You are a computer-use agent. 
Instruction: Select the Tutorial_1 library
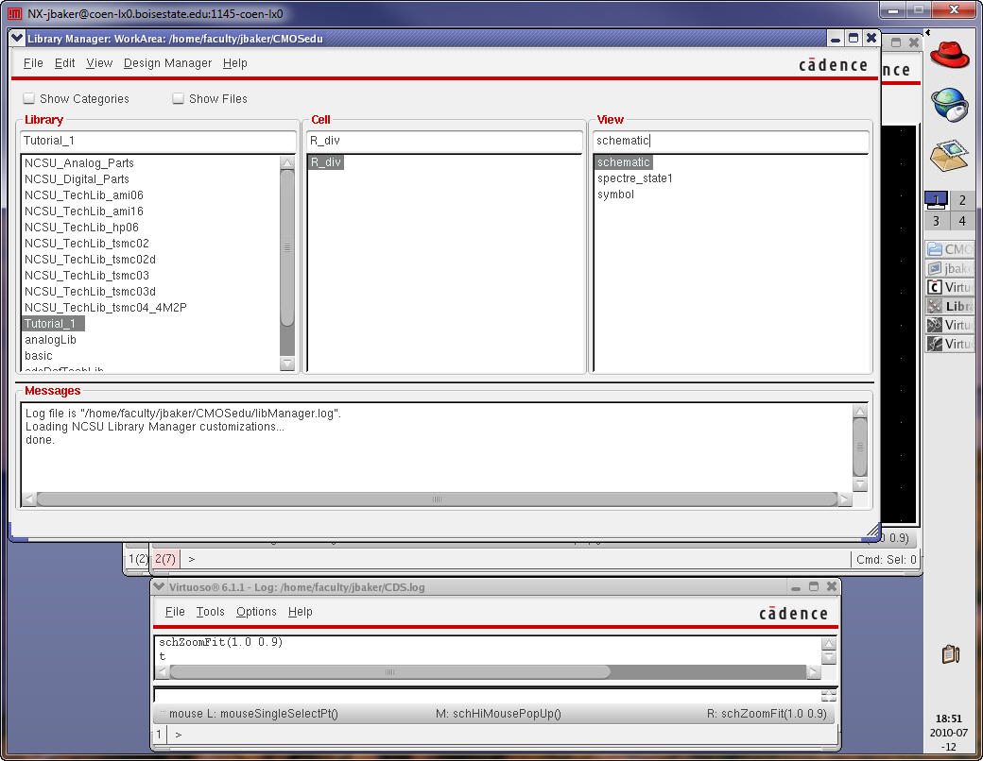53,324
